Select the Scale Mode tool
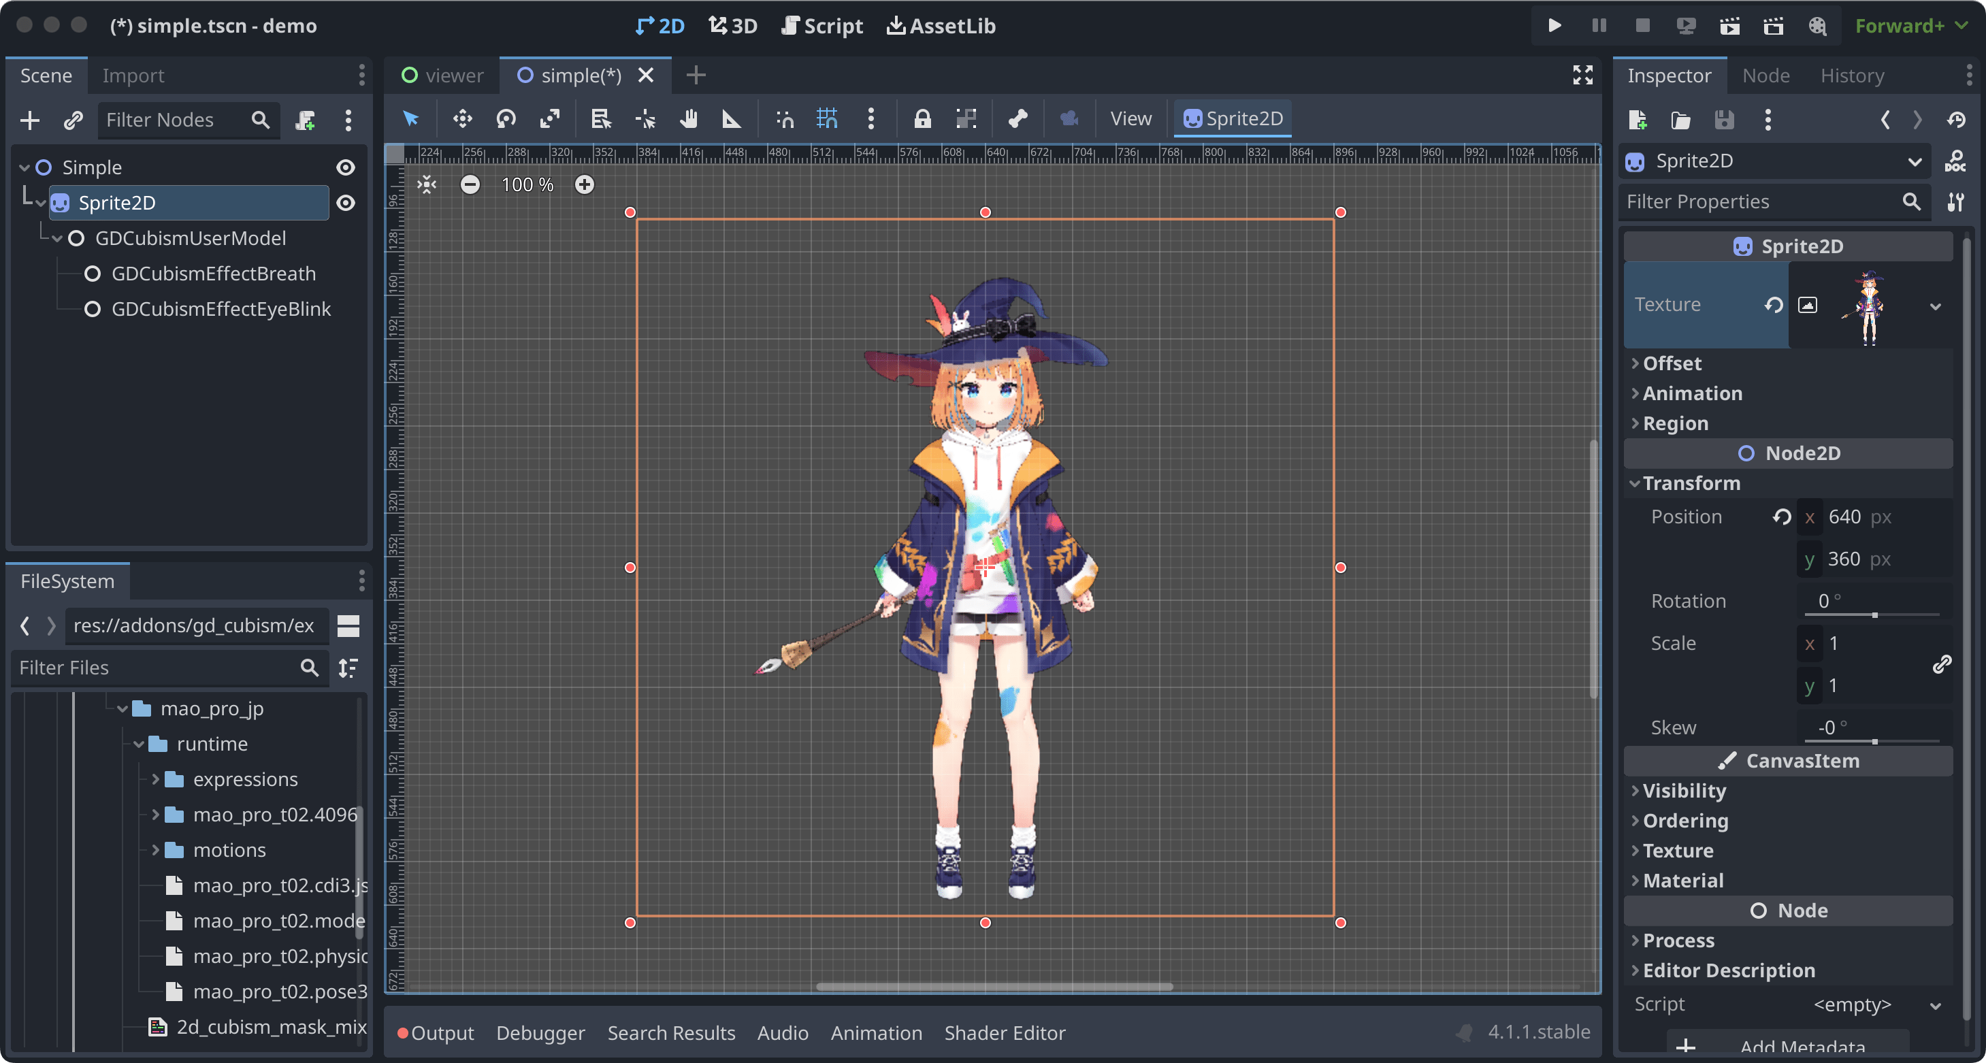1986x1063 pixels. coord(550,118)
